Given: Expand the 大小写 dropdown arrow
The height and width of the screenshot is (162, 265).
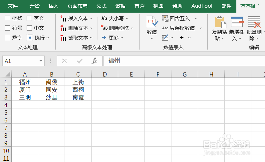Looking at the screenshot, I should coord(127,18).
